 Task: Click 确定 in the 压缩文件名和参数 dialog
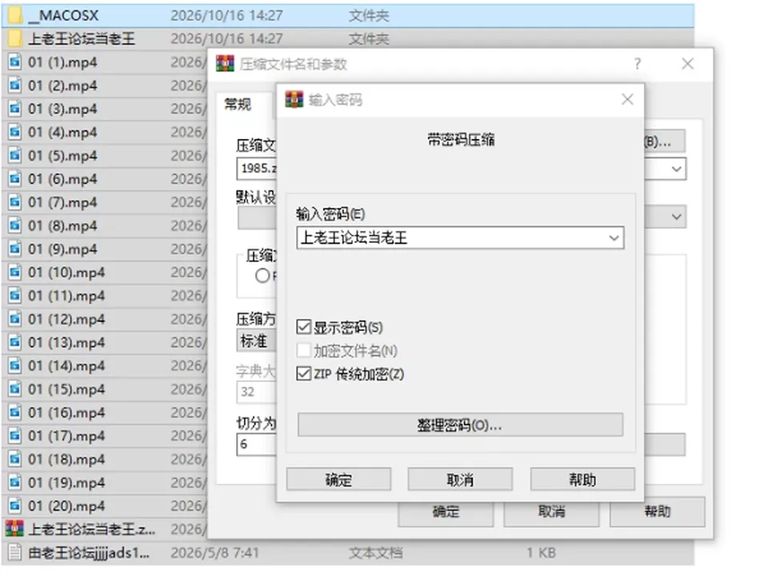click(x=446, y=512)
